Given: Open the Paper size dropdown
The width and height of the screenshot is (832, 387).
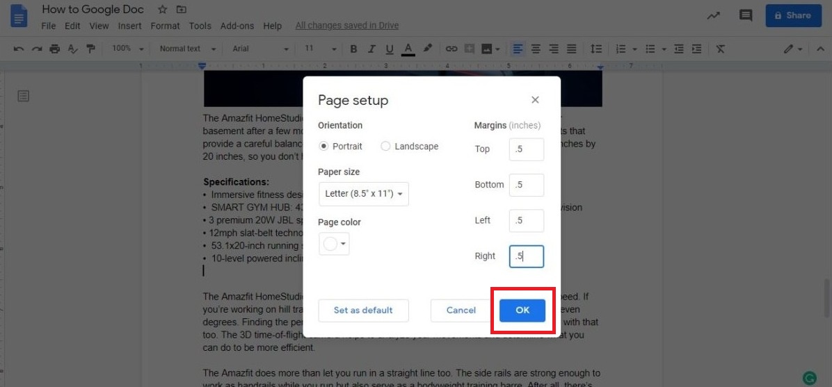Looking at the screenshot, I should pyautogui.click(x=363, y=194).
